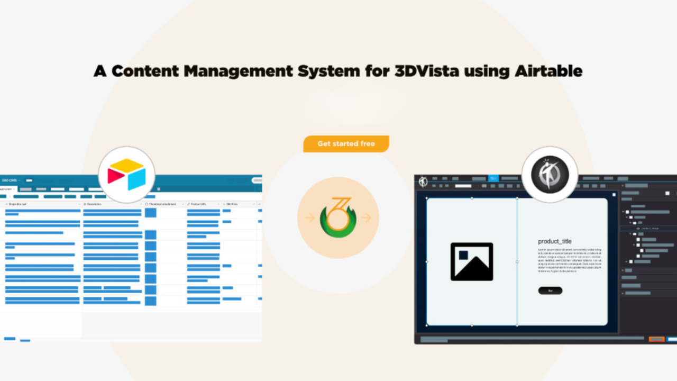This screenshot has height=381, width=677.
Task: Select the image placeholder icon on canvas
Action: point(471,261)
